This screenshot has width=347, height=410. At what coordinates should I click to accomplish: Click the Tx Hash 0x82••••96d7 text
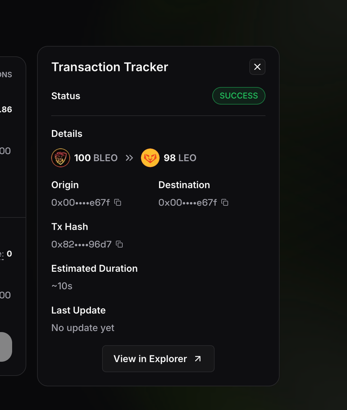81,245
